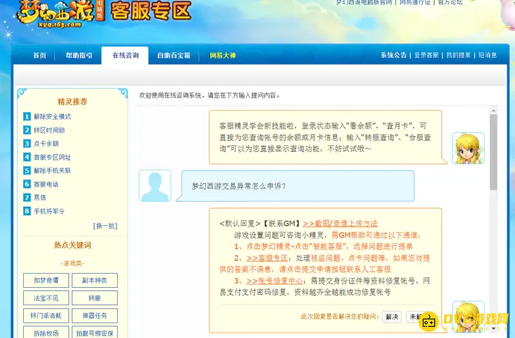515x338 pixels.
Task: Click the 法宝不见 keyword button
Action: (46, 298)
